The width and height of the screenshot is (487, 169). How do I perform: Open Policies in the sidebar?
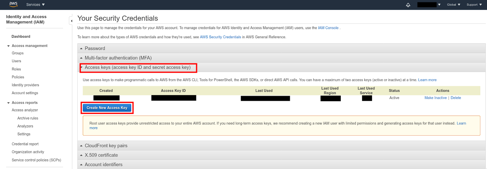click(18, 77)
